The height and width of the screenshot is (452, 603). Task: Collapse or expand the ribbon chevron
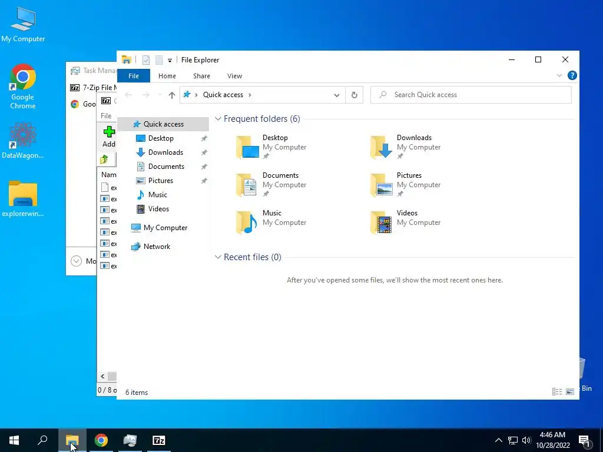click(559, 76)
